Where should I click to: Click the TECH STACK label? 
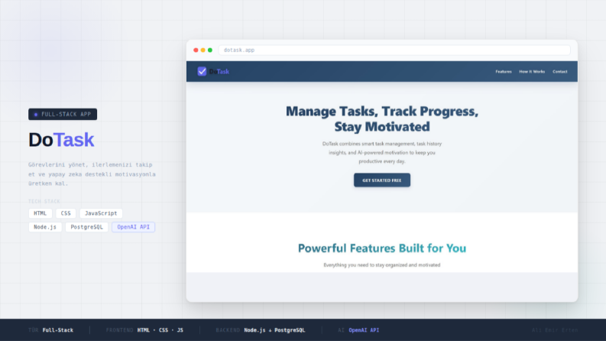coord(44,201)
